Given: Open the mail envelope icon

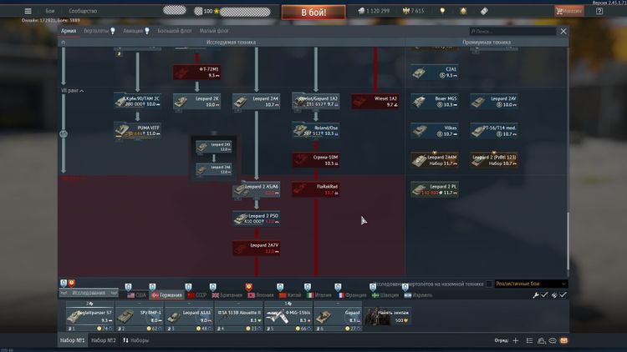Looking at the screenshot, I should 563,341.
